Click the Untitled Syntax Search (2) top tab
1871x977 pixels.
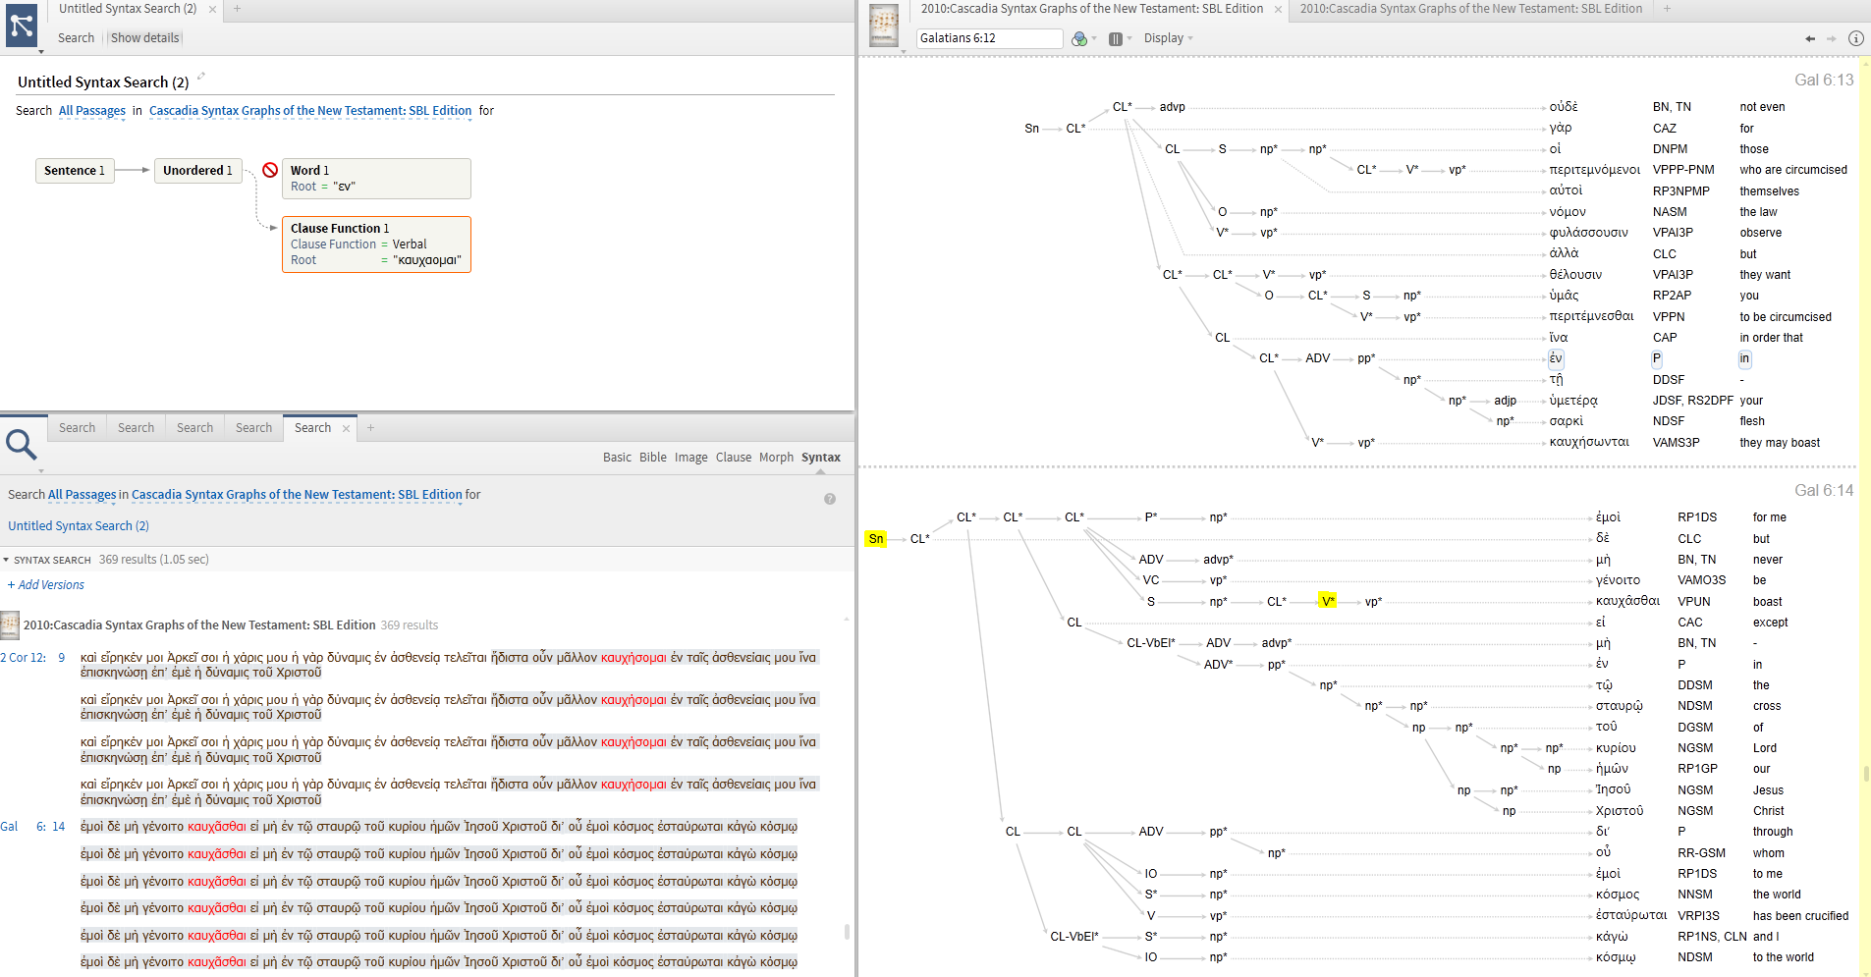click(x=128, y=9)
